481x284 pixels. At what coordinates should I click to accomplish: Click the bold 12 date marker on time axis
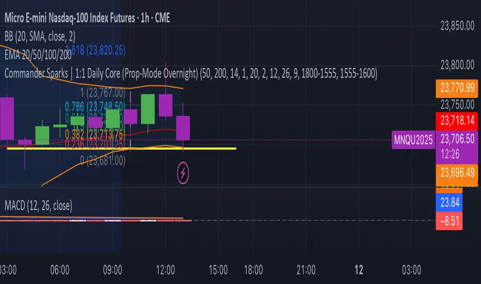(x=359, y=270)
